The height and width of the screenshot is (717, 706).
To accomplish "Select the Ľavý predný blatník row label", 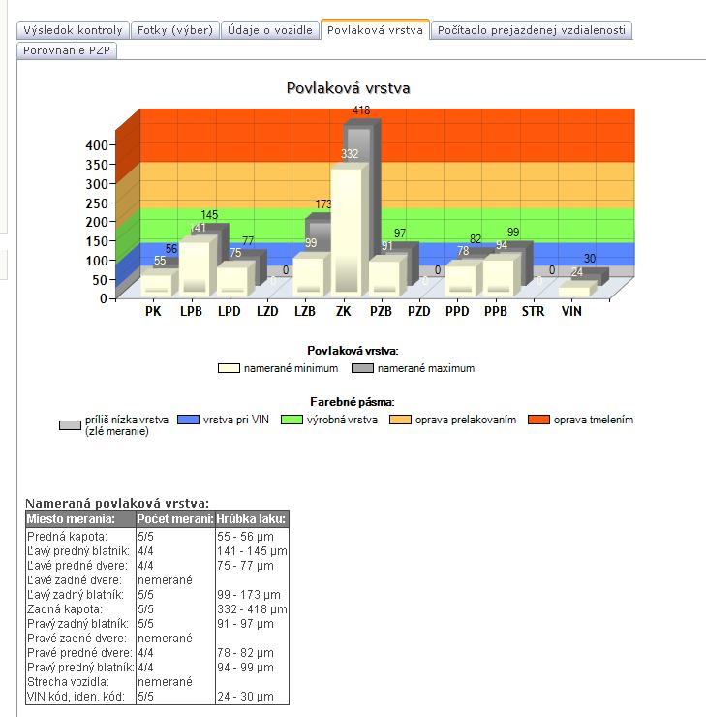I will pos(78,551).
